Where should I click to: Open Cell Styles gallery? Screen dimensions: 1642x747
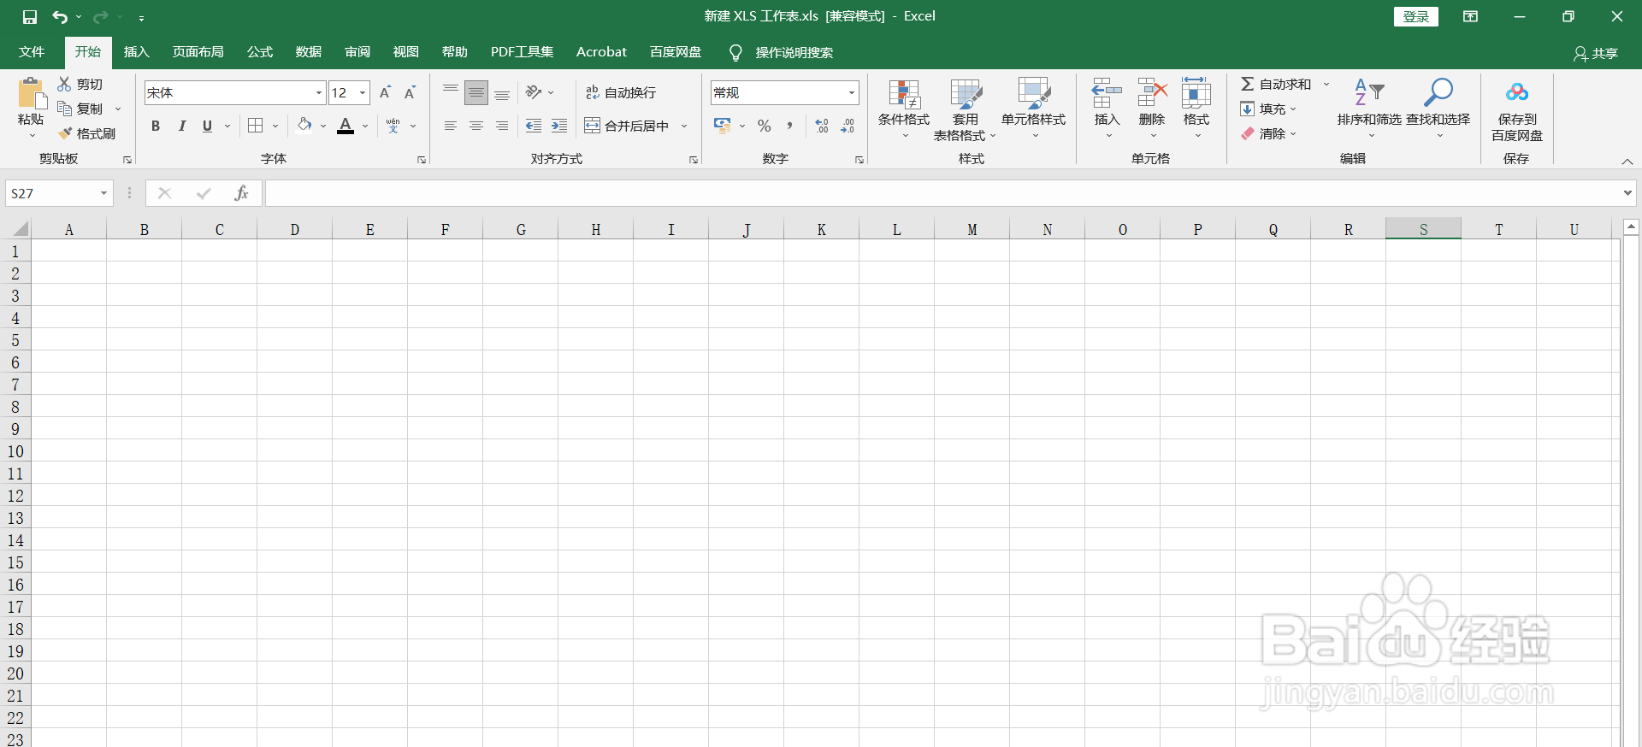coord(1034,109)
